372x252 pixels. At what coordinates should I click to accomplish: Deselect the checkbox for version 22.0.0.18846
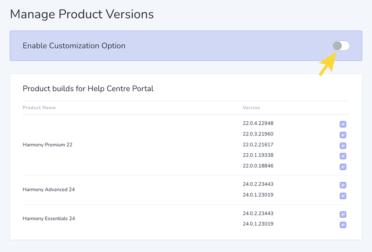[343, 167]
